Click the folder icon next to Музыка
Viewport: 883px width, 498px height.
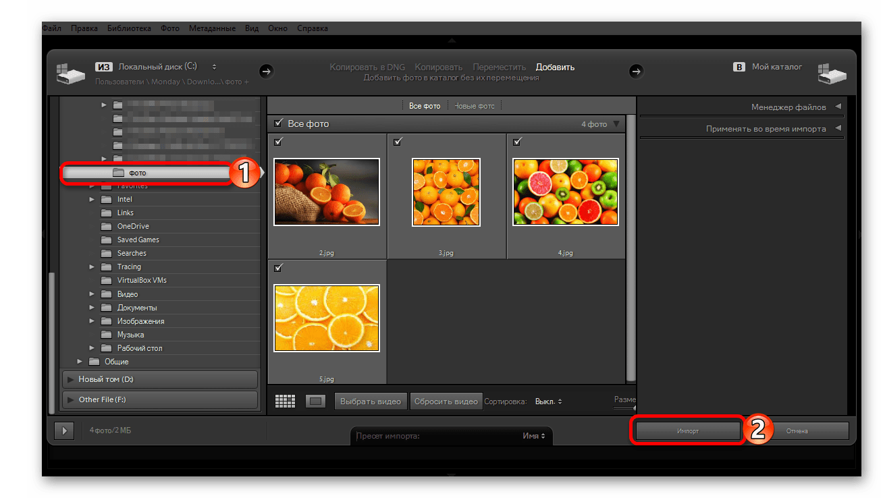click(106, 335)
